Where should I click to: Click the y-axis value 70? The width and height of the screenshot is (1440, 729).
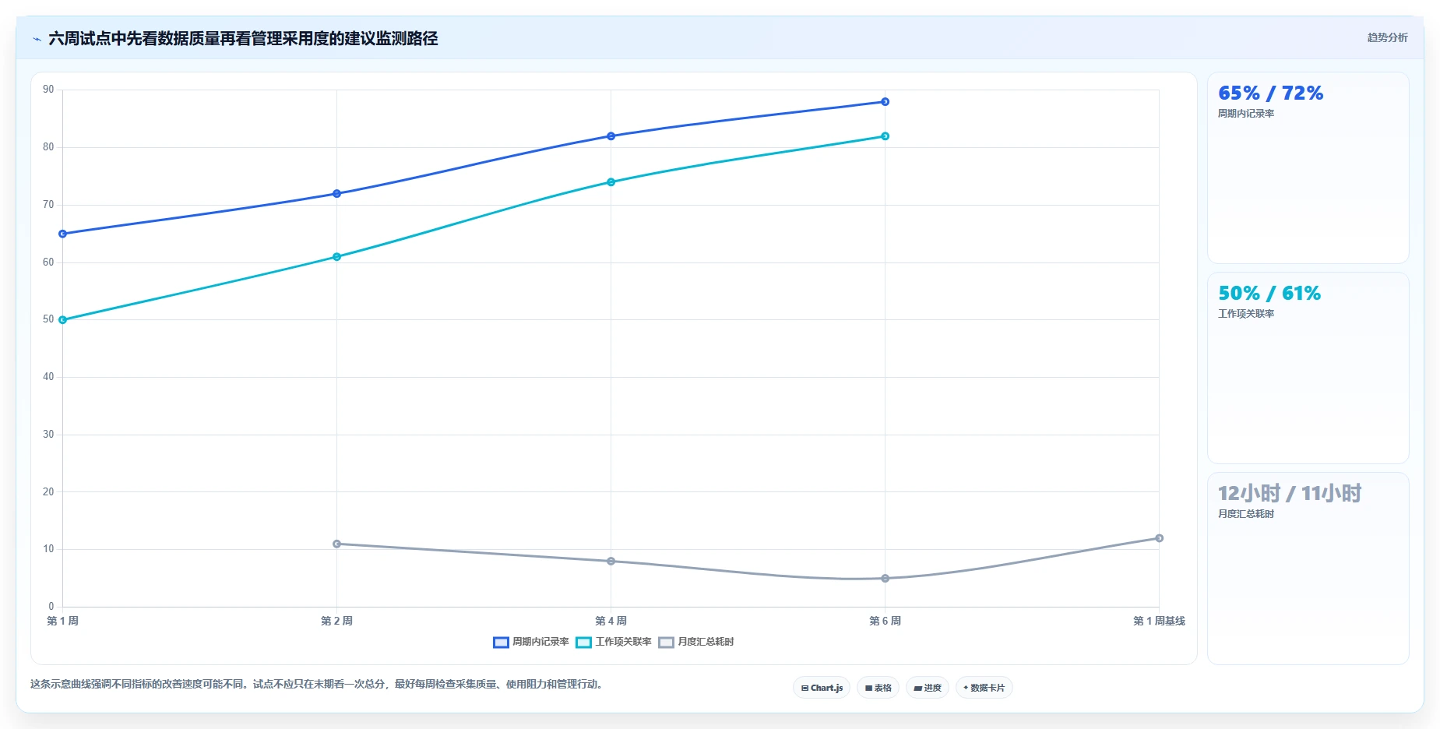pos(48,205)
